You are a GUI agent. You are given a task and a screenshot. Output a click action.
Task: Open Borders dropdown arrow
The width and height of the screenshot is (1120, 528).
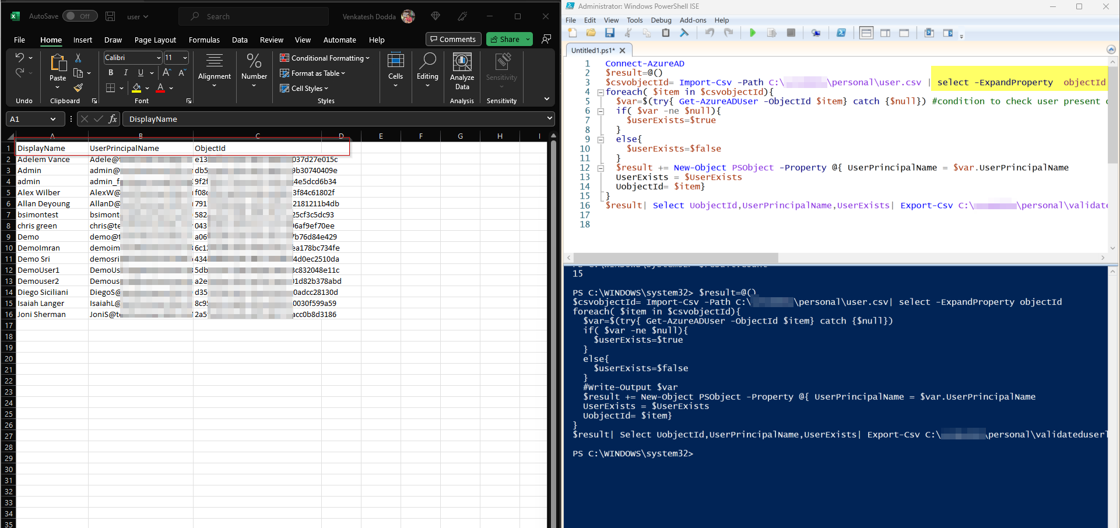tap(122, 88)
